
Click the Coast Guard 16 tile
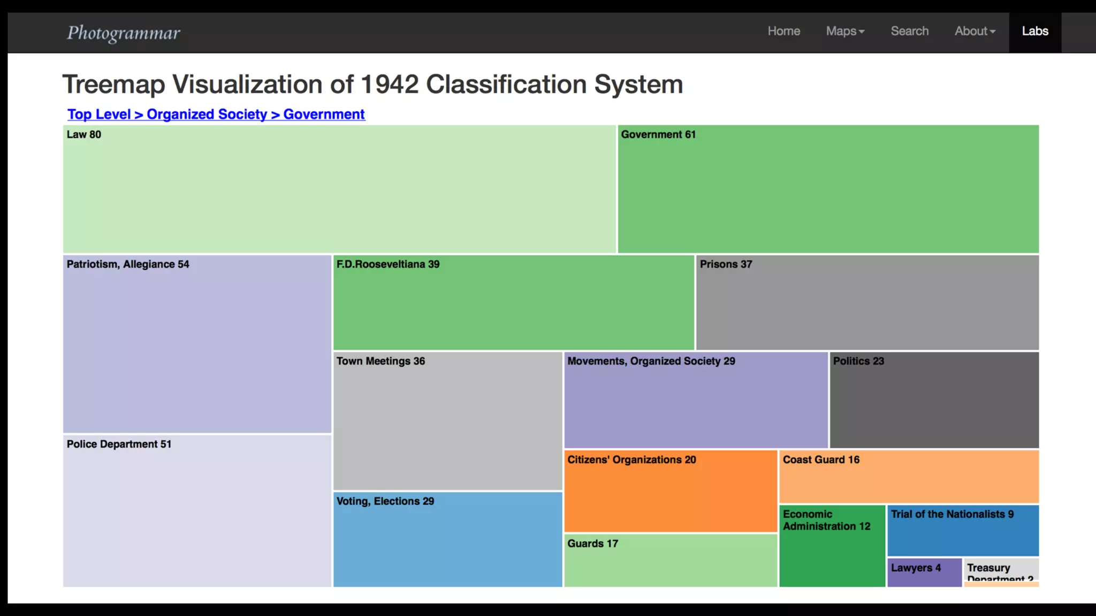(x=909, y=476)
